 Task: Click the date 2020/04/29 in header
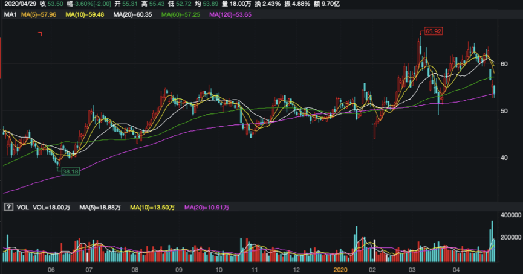point(19,4)
